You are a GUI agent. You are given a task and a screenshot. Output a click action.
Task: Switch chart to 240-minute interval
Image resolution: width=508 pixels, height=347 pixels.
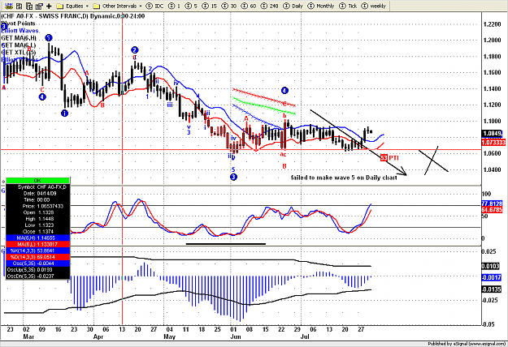pos(270,6)
